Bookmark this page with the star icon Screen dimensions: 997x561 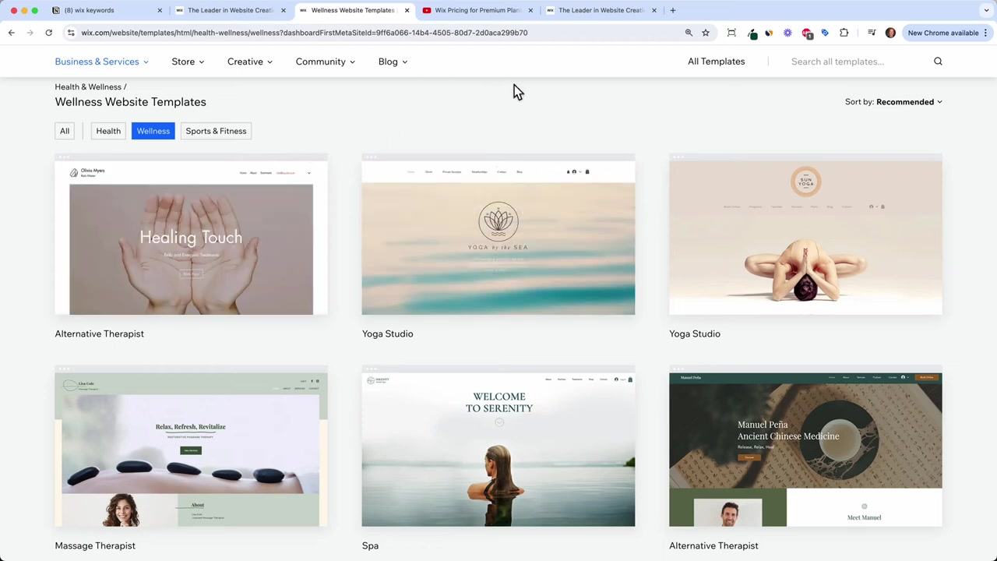pyautogui.click(x=706, y=33)
